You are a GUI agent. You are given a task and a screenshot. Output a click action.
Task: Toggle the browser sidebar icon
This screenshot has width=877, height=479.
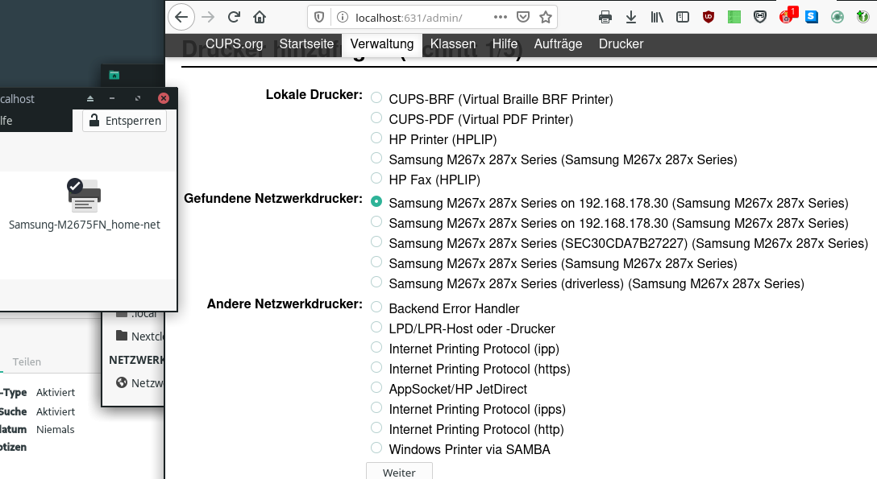(683, 16)
